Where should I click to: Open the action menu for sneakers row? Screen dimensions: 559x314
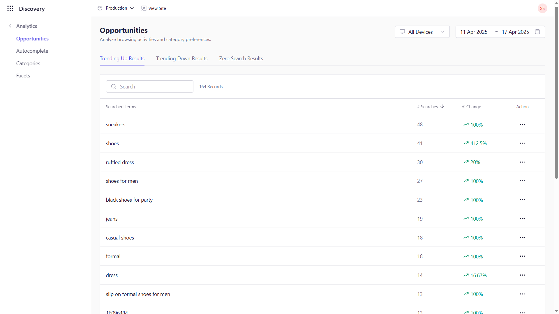click(522, 124)
